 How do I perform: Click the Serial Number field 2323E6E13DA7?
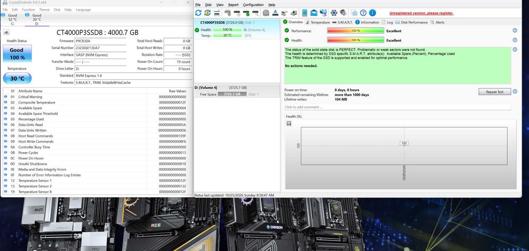(x=101, y=48)
